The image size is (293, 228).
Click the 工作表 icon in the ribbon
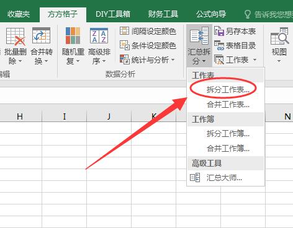coord(219,59)
